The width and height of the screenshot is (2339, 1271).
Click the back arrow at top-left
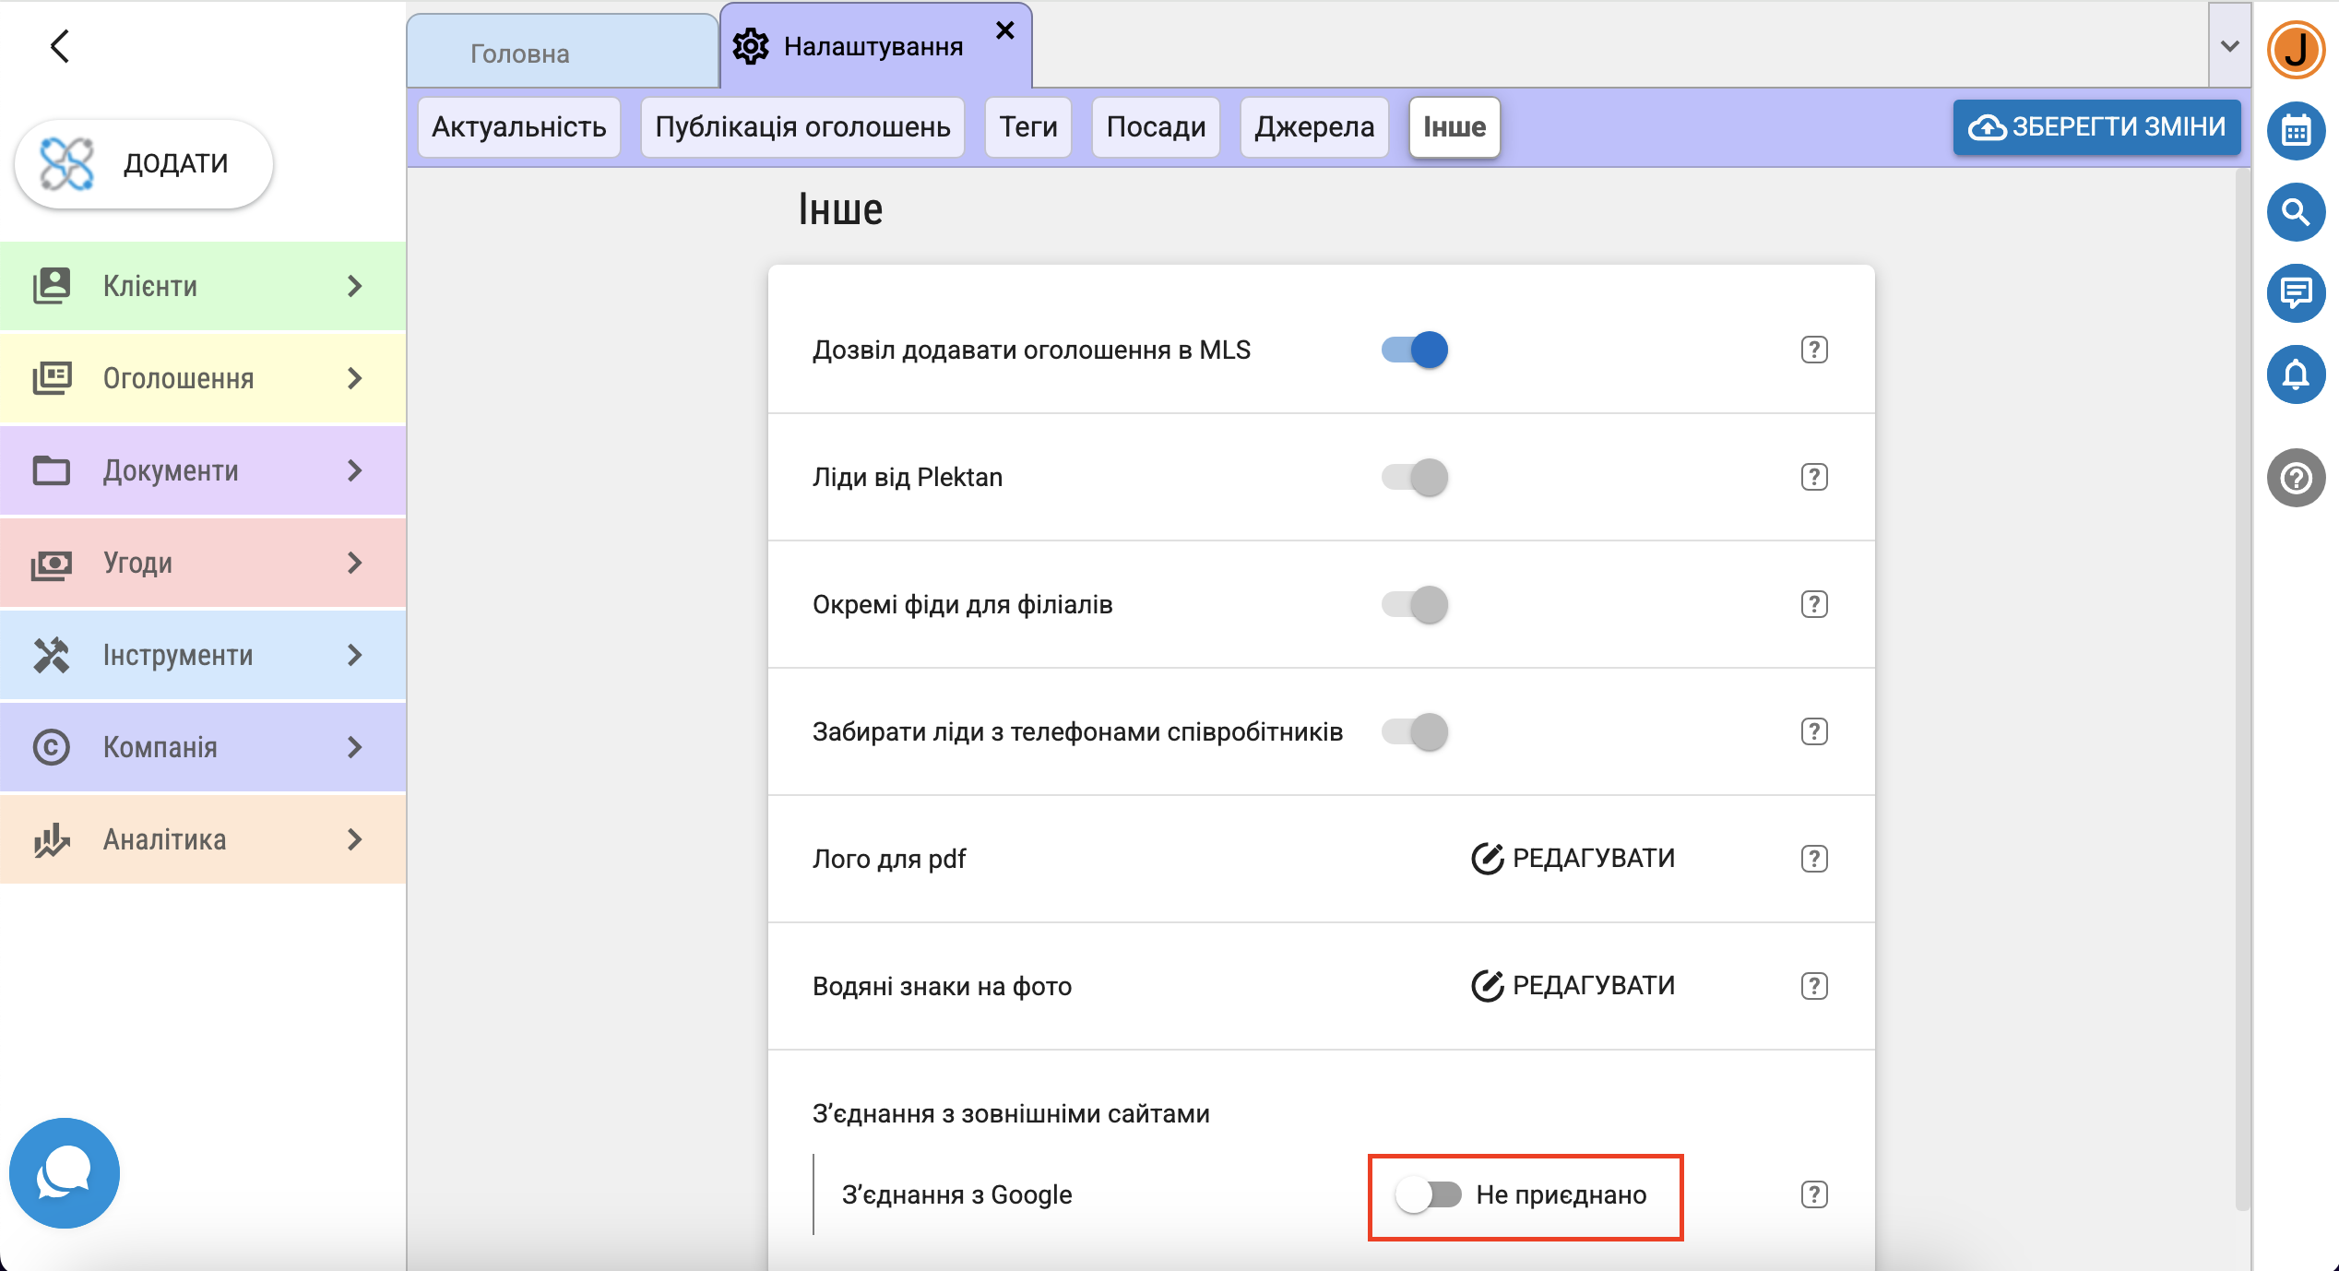click(x=60, y=46)
